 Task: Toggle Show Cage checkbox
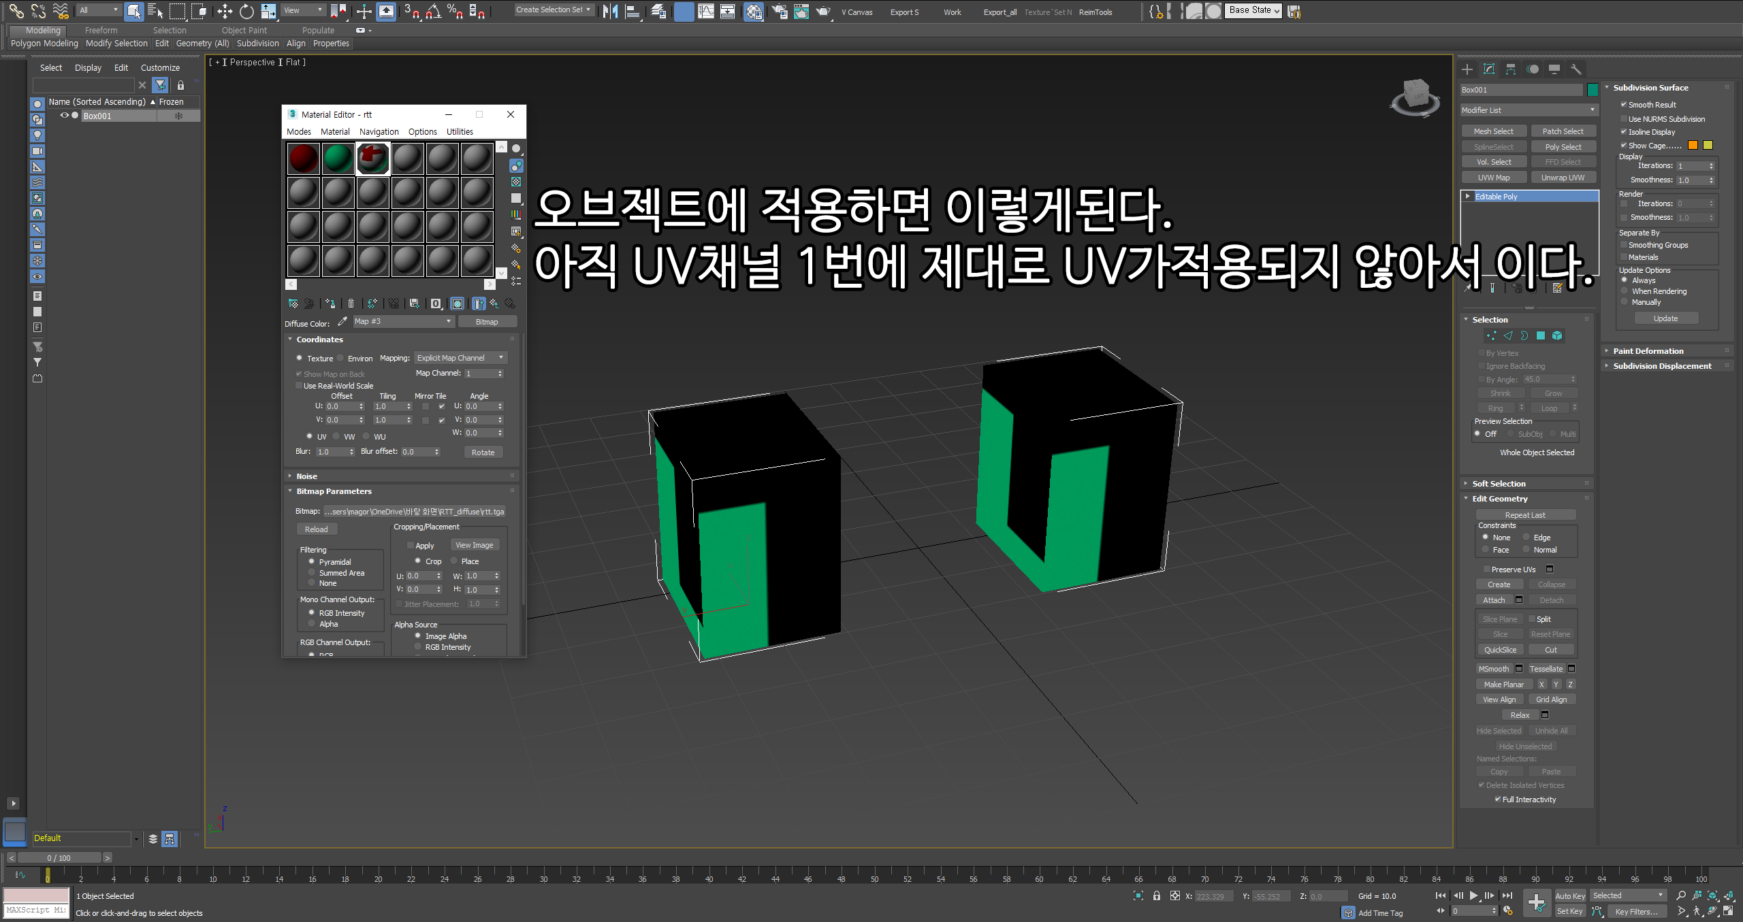[1624, 145]
